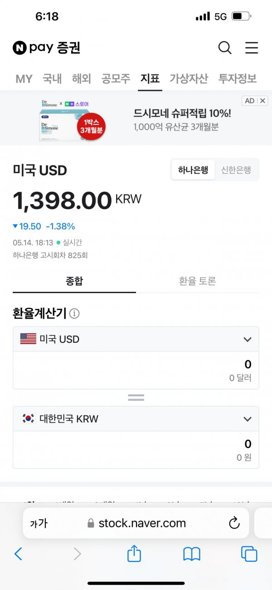Open the Safari tabs overview icon
Viewport: 272px width, 590px height.
249,554
